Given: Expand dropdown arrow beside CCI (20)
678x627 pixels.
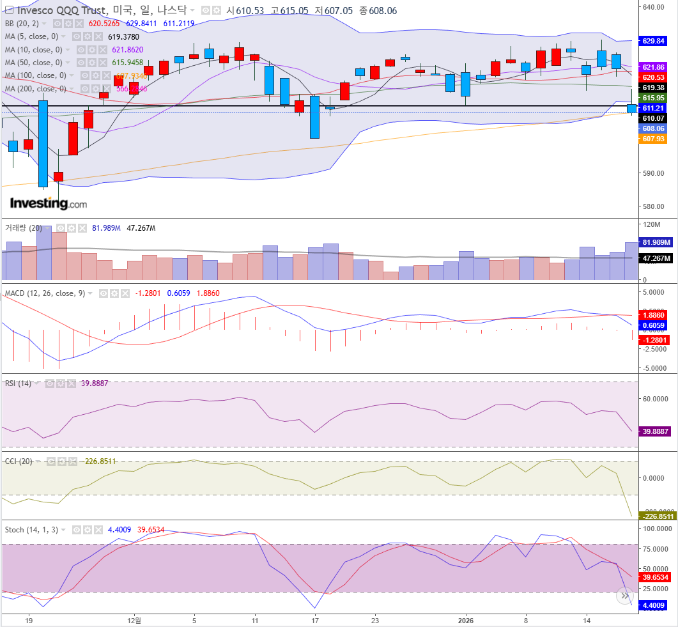Looking at the screenshot, I should [38, 461].
